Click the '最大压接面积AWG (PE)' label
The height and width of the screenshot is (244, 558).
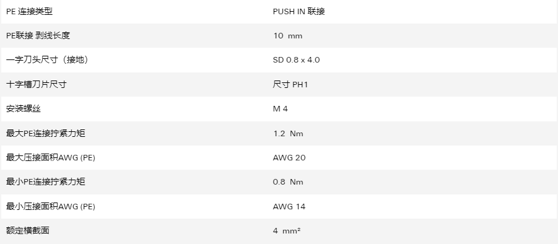[x=51, y=157]
